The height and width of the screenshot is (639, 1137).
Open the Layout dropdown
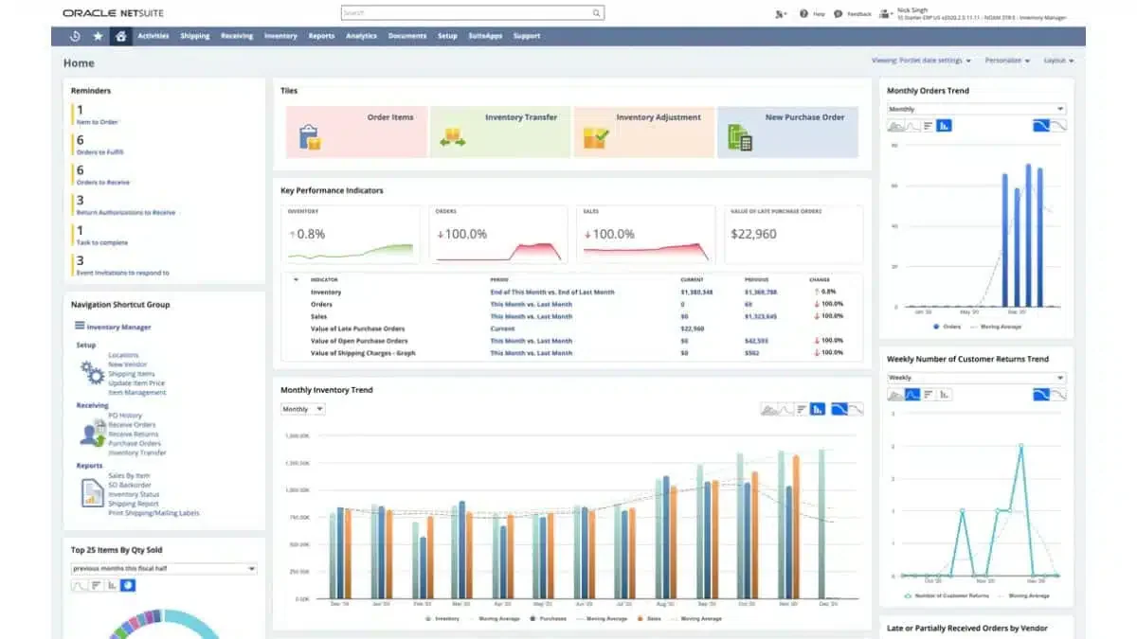(1058, 60)
